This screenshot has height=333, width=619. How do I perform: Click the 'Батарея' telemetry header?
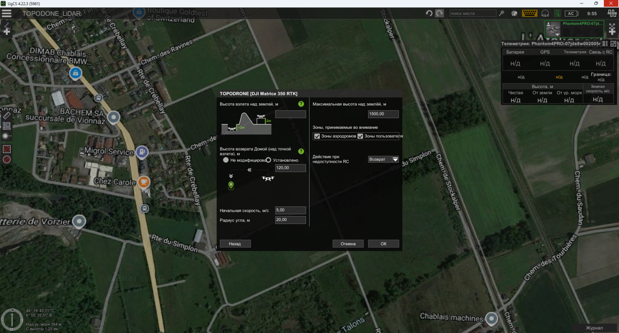tap(515, 52)
